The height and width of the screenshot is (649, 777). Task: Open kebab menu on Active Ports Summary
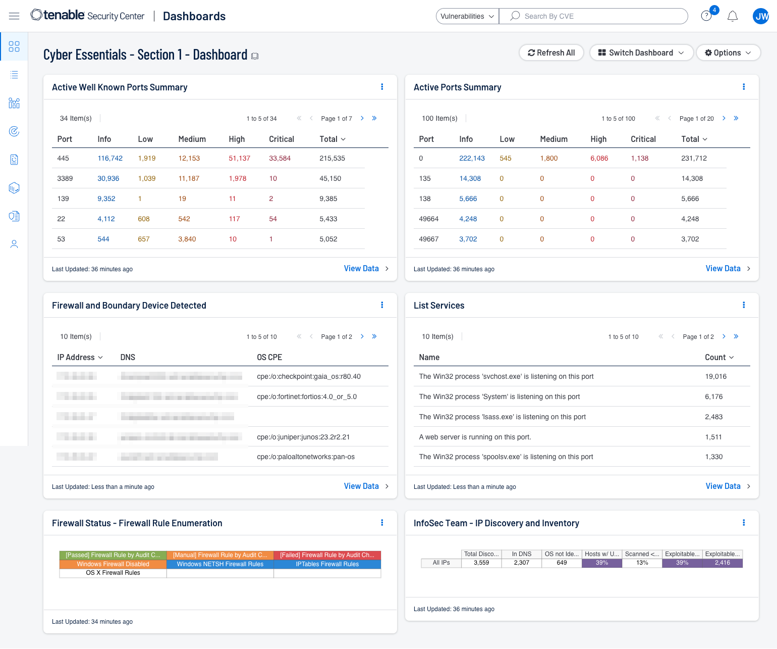743,87
